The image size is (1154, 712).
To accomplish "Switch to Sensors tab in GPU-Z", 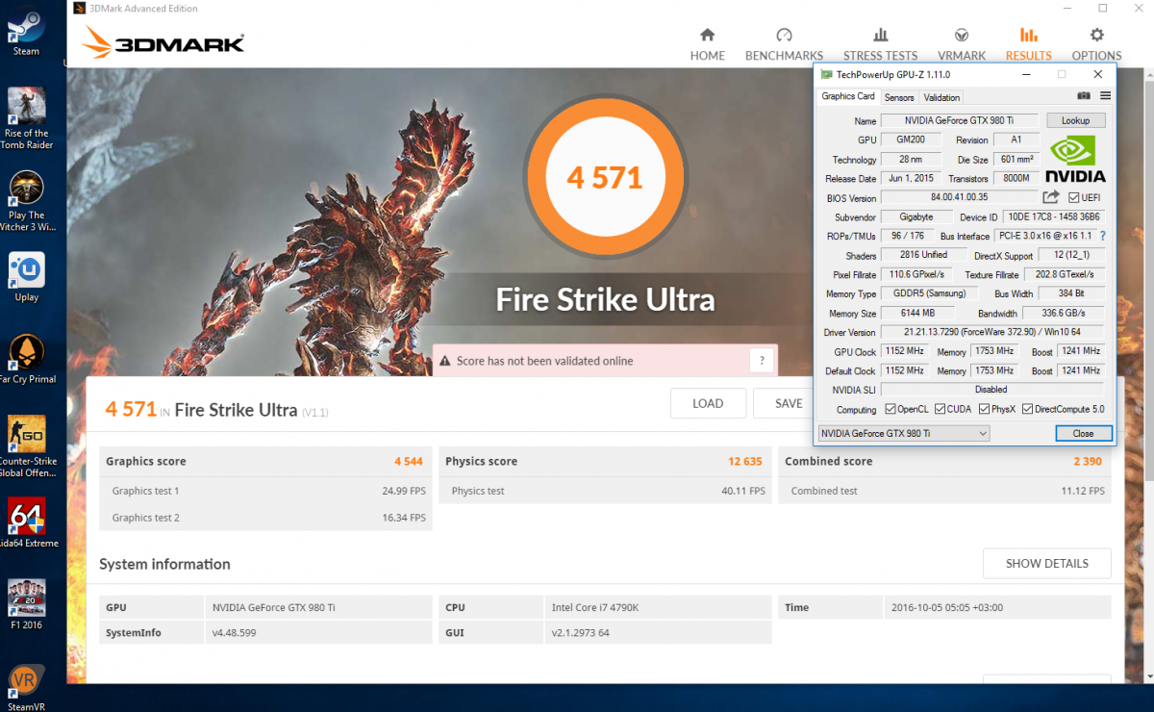I will pyautogui.click(x=899, y=97).
